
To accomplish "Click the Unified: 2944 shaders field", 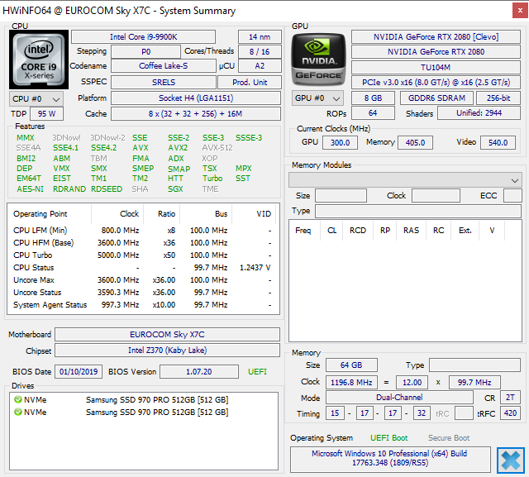I will 479,113.
